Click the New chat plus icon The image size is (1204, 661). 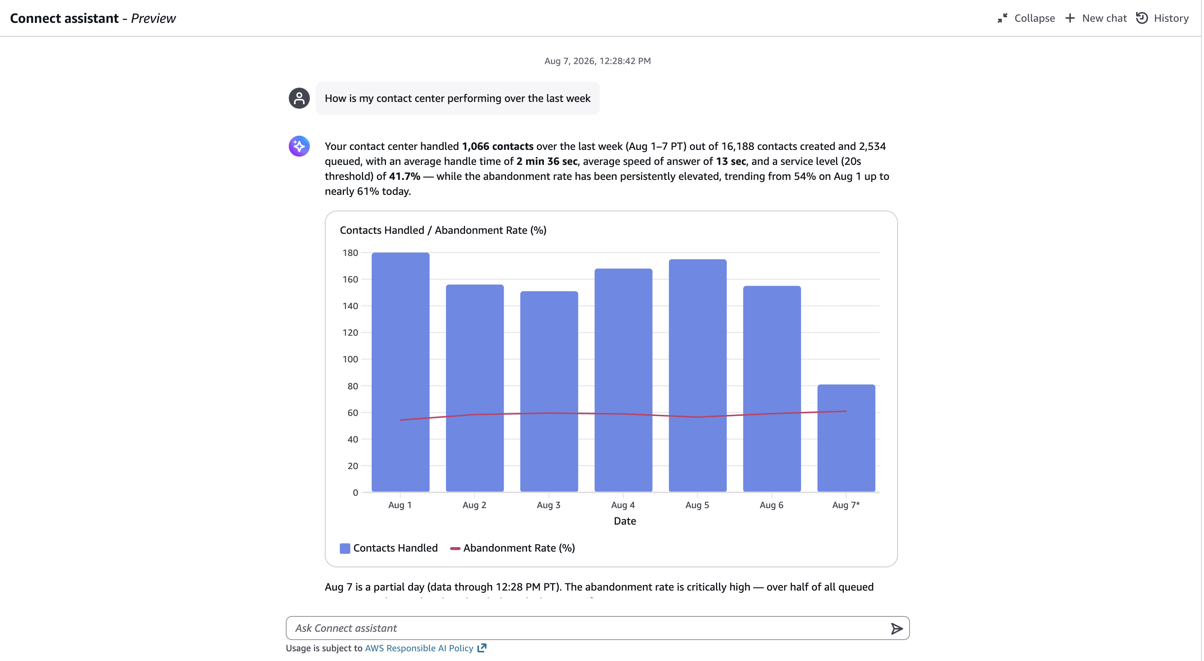[1070, 18]
